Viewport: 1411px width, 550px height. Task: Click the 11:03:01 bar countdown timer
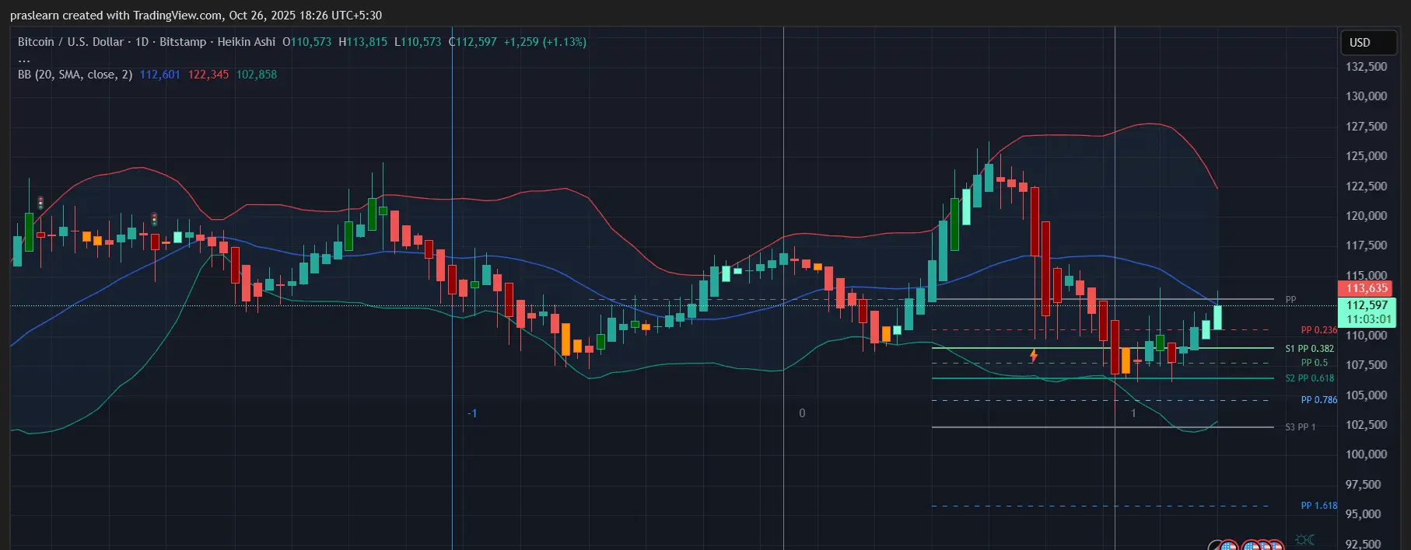(1367, 319)
